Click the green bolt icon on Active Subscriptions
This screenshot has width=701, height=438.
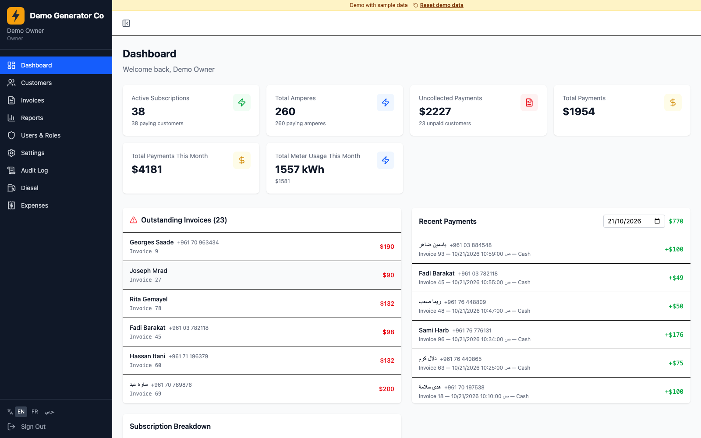point(242,102)
